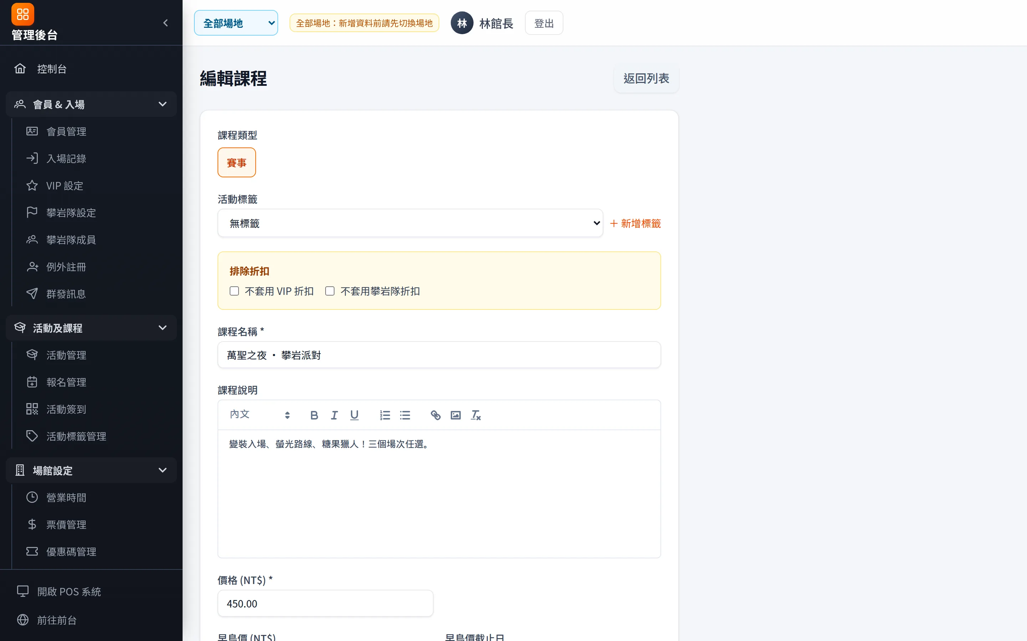Collapse the 場館設定 section
Screen dimensions: 1027x641
point(91,470)
